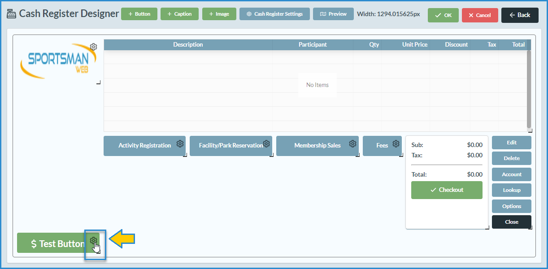
Task: Click the Description column header
Action: 188,45
